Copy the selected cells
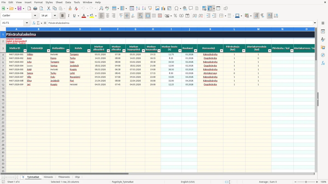 click(54, 8)
